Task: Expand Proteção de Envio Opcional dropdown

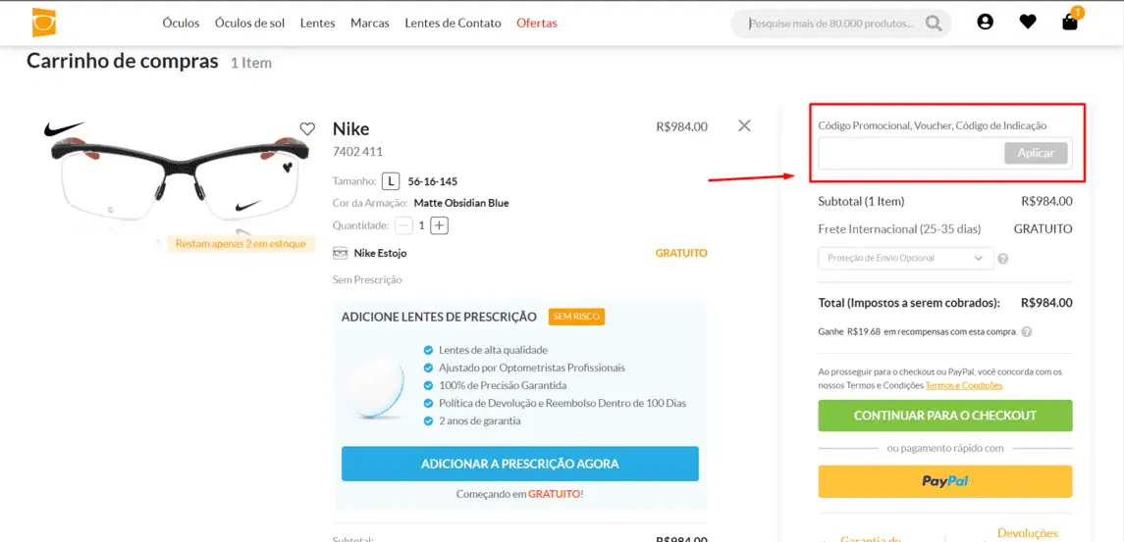Action: point(906,259)
